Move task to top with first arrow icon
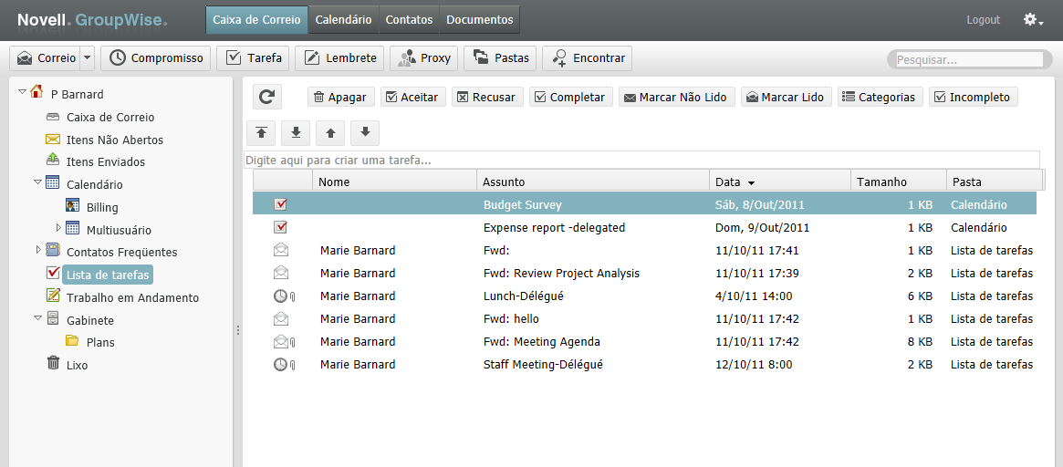The width and height of the screenshot is (1063, 467). [261, 133]
